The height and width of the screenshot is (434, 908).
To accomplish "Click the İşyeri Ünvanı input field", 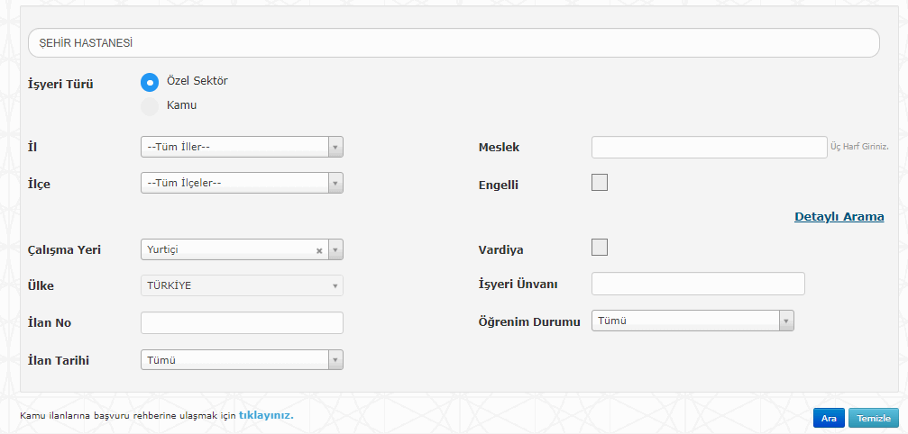I will pyautogui.click(x=698, y=284).
